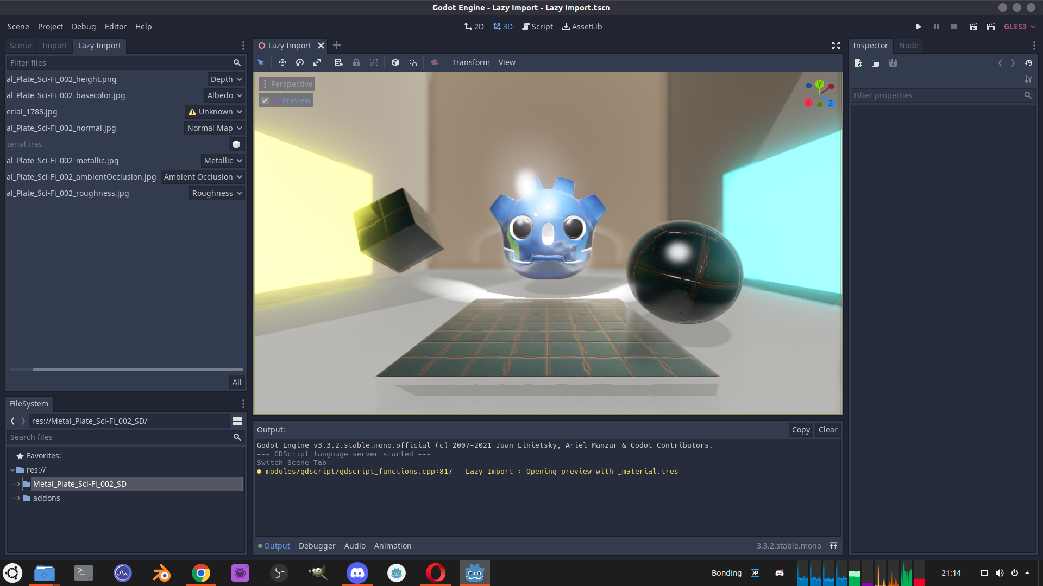This screenshot has height=586, width=1043.
Task: Select the Scale mode tool icon
Action: (x=317, y=62)
